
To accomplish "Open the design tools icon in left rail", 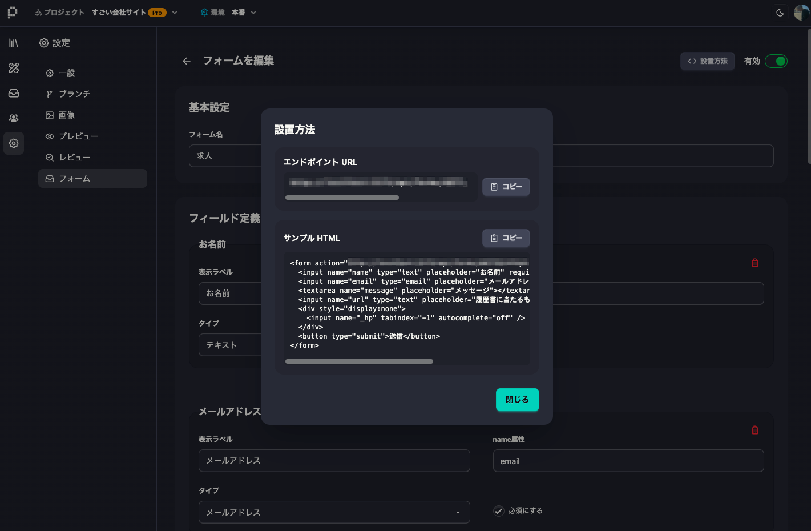I will 14,68.
